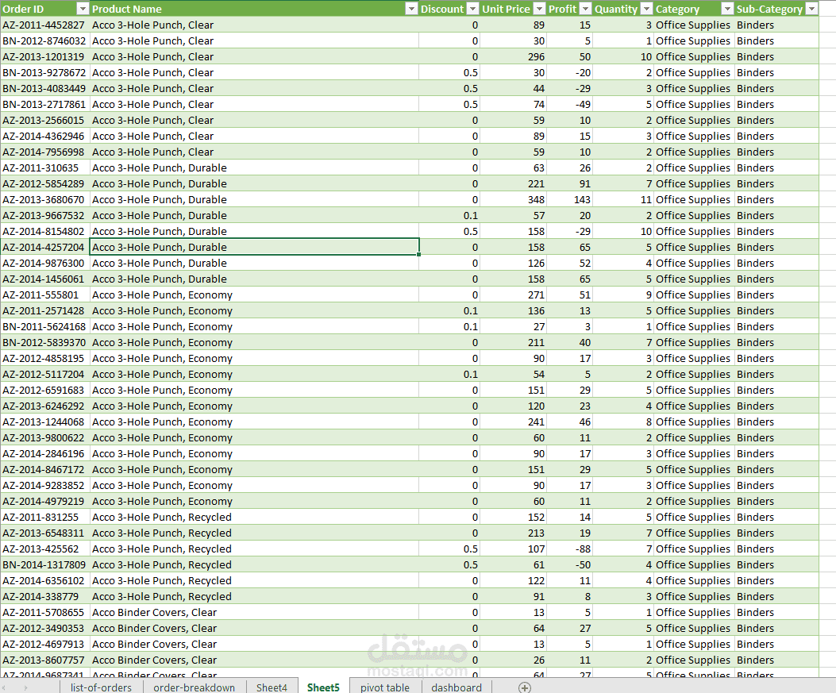The height and width of the screenshot is (693, 836).
Task: Open the Sub-Category filter dropdown
Action: coord(811,9)
